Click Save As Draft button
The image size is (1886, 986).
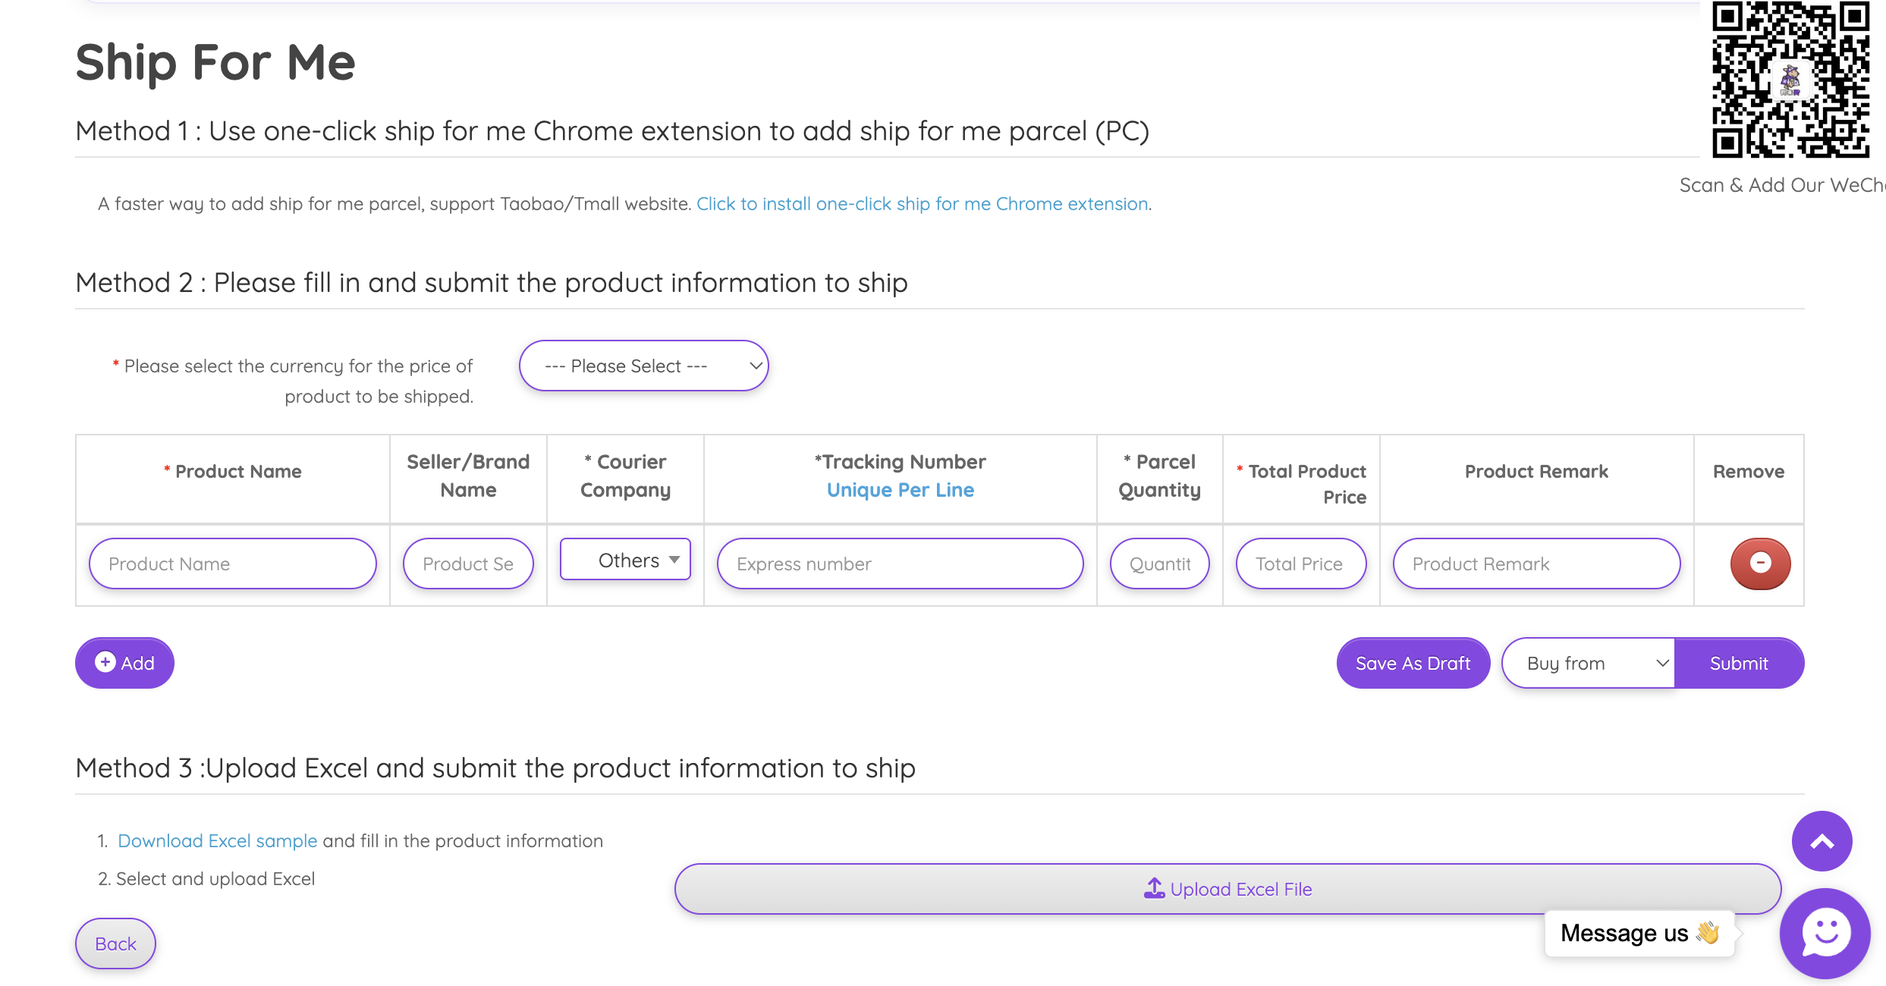(1413, 663)
